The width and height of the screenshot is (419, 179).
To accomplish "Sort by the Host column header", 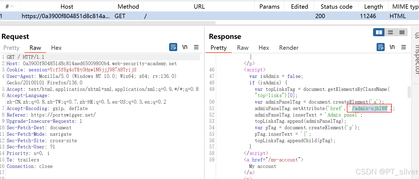I will (x=67, y=6).
